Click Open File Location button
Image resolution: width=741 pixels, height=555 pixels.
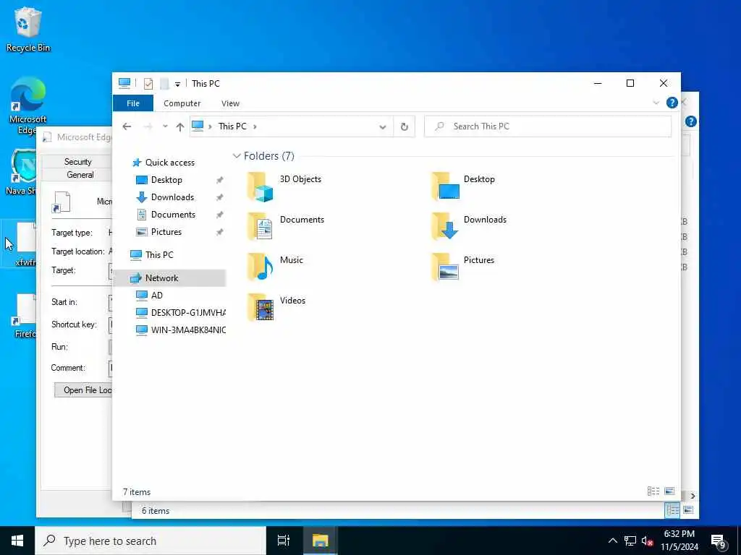click(83, 390)
